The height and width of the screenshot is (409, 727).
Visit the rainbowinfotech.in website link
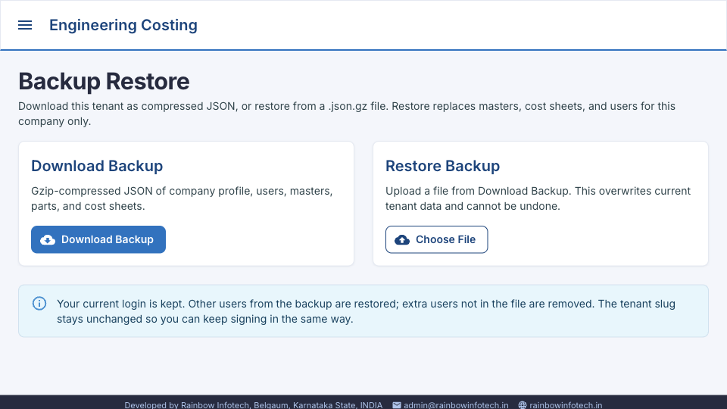[566, 404]
